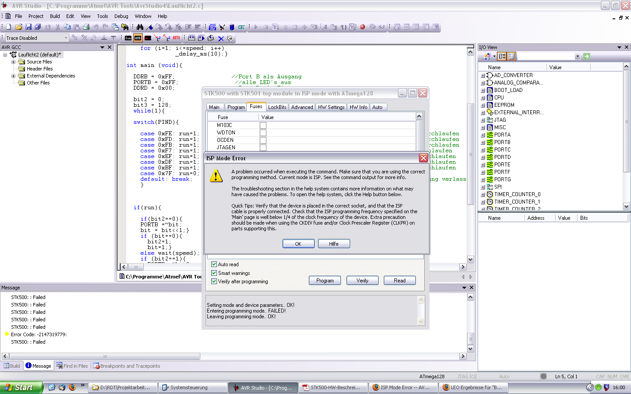Click the 'Con' connect programmer icon
This screenshot has width=631, height=394.
[128, 38]
